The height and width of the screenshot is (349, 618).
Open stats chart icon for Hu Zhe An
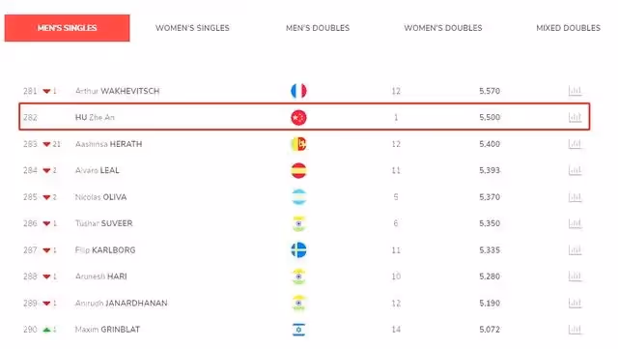coord(575,117)
